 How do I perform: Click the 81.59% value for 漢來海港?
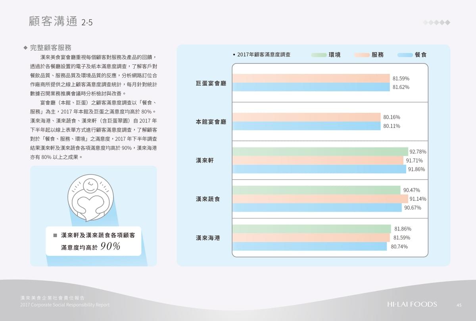(401, 238)
